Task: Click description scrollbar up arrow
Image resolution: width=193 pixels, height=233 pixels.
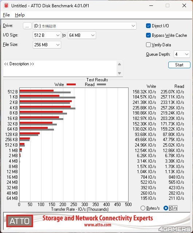Action: coord(119,64)
